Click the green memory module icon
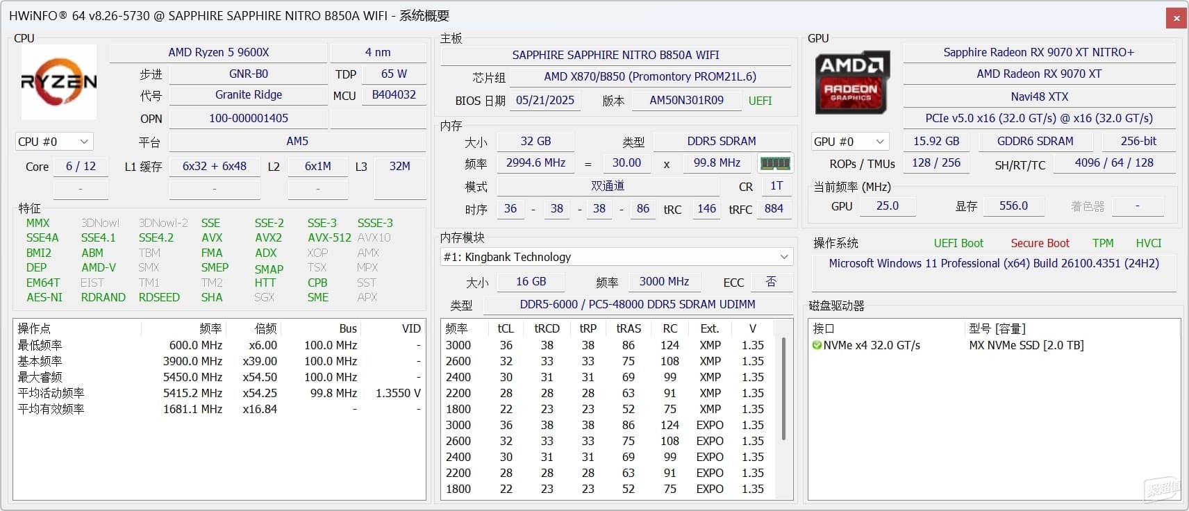The image size is (1189, 511). click(775, 163)
